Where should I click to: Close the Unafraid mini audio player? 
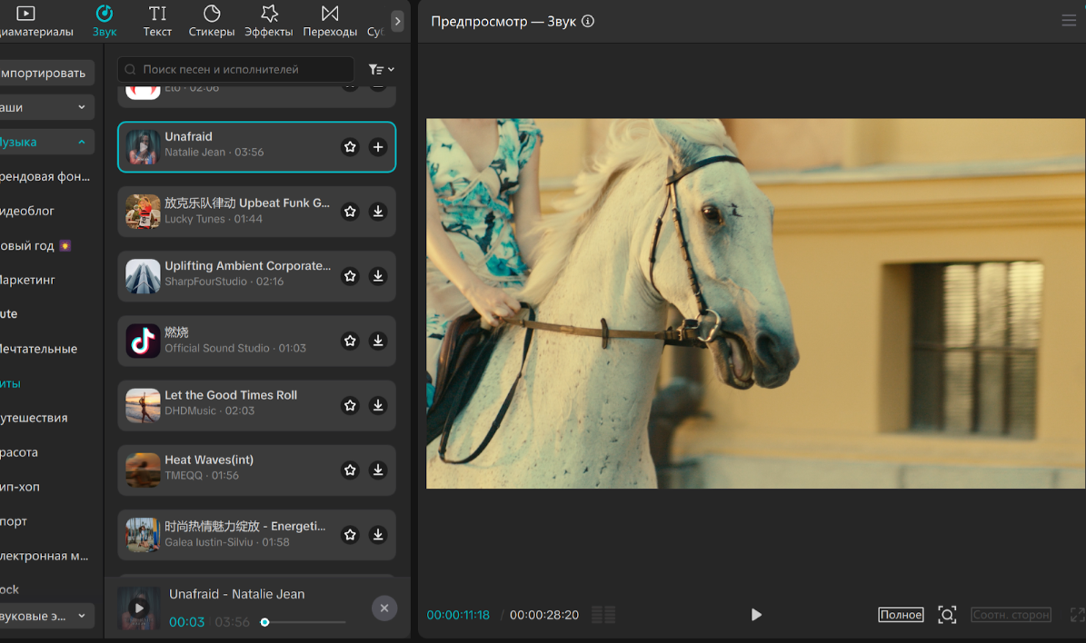384,608
